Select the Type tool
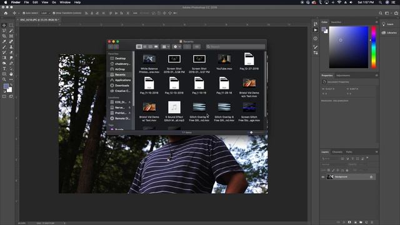Image resolution: width=400 pixels, height=225 pixels. click(4, 69)
